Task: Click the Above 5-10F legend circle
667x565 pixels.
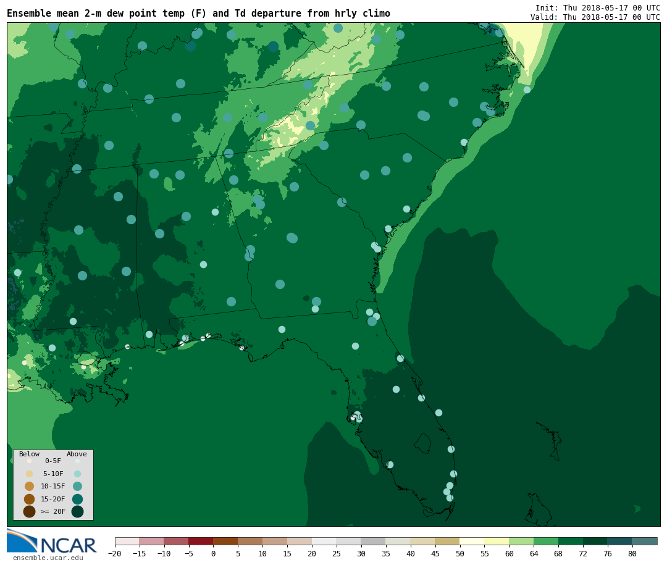Action: (x=77, y=474)
